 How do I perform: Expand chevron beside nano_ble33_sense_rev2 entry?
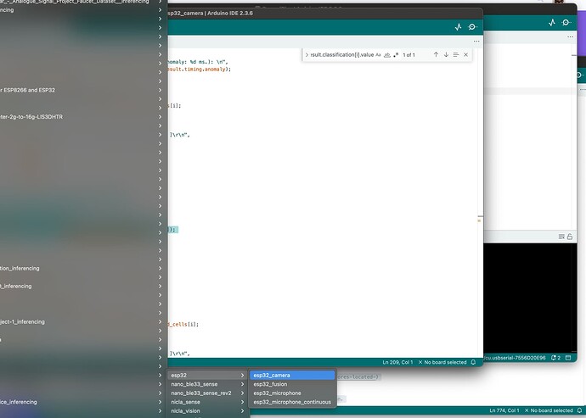[x=242, y=393]
